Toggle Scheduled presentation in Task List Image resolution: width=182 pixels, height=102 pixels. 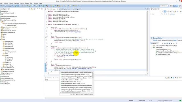[167, 11]
